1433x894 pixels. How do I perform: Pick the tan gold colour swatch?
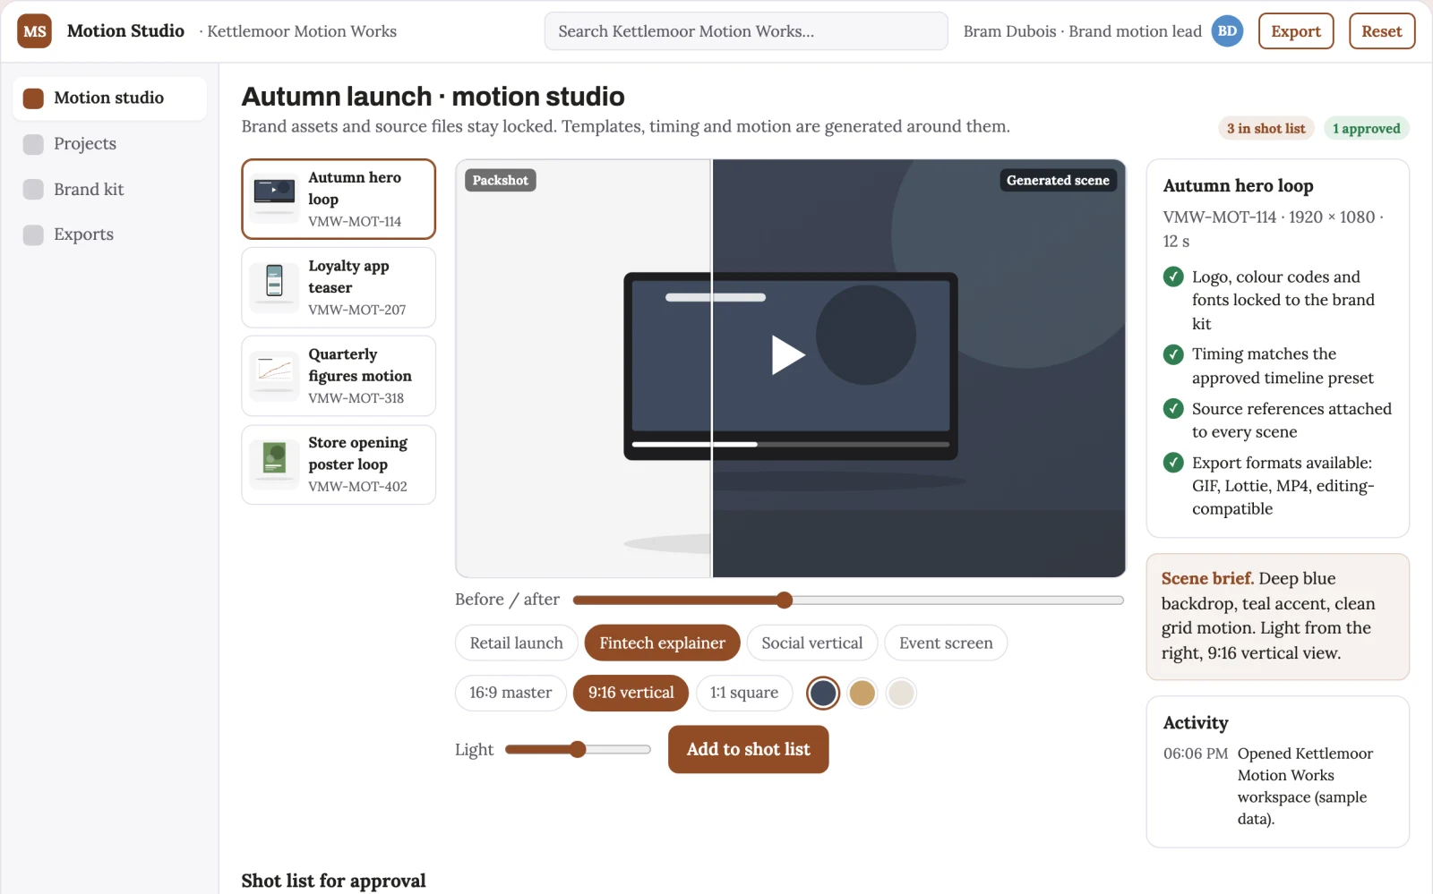click(862, 693)
